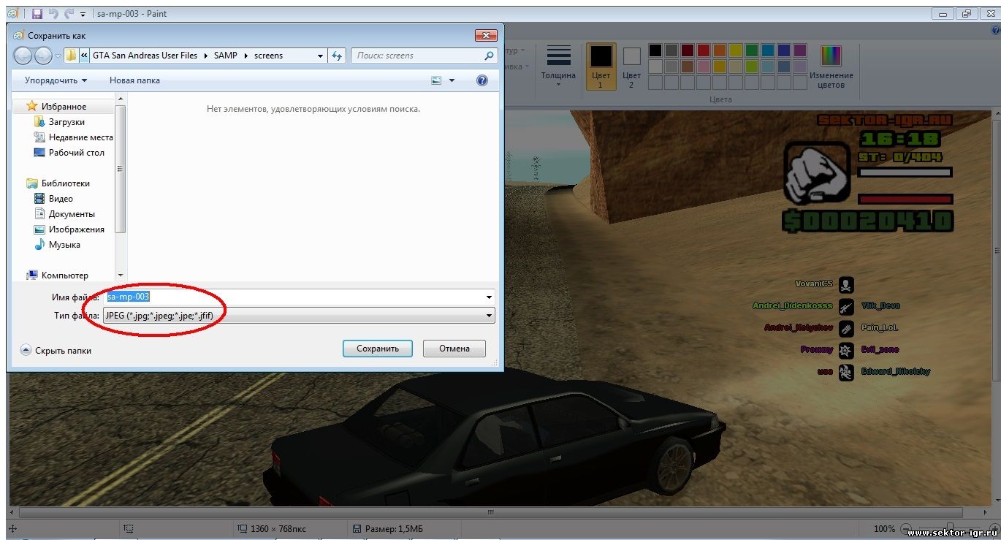Viewport: 1001px width, 540px height.
Task: Expand the address bar history dropdown
Action: tap(320, 56)
